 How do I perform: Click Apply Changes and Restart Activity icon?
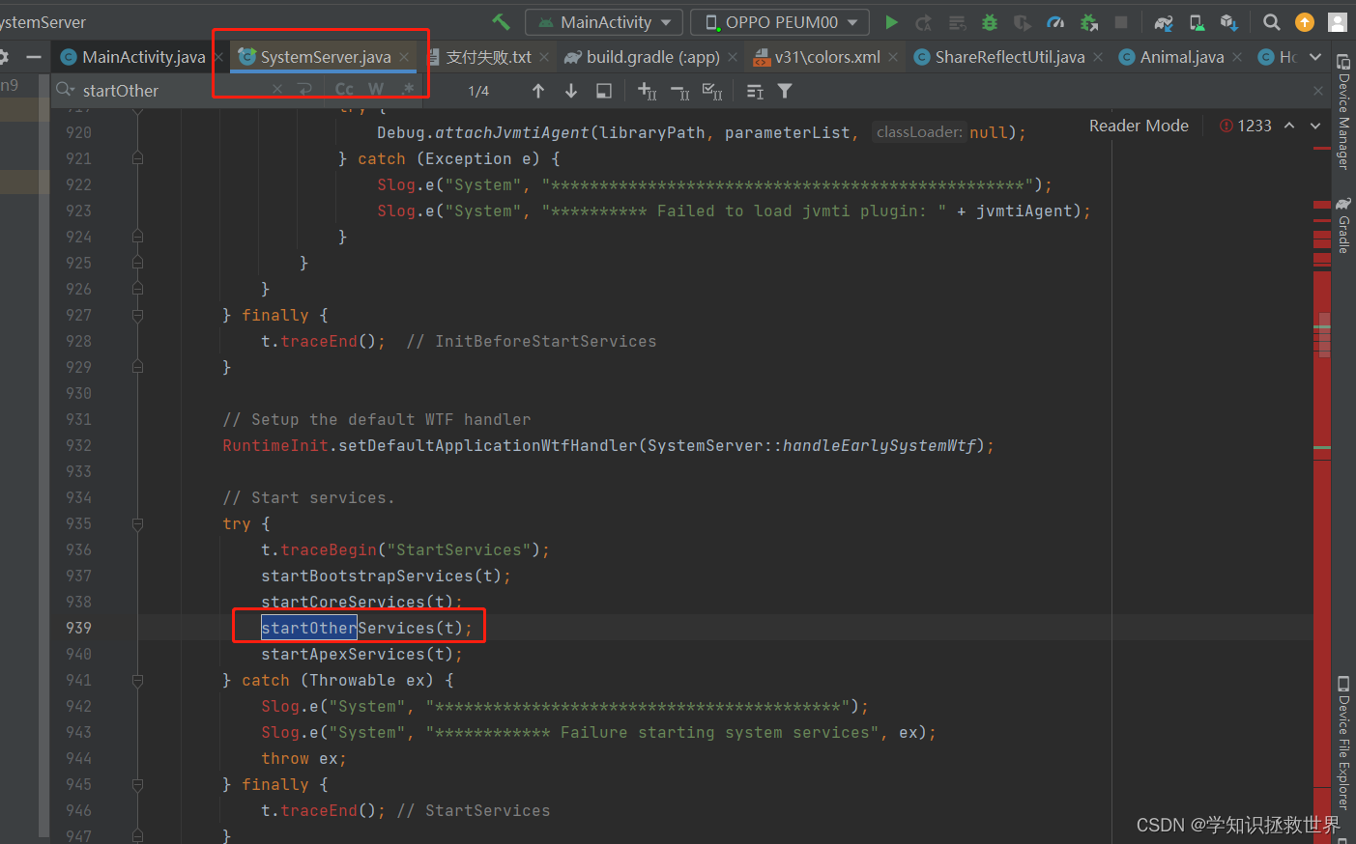pos(924,21)
